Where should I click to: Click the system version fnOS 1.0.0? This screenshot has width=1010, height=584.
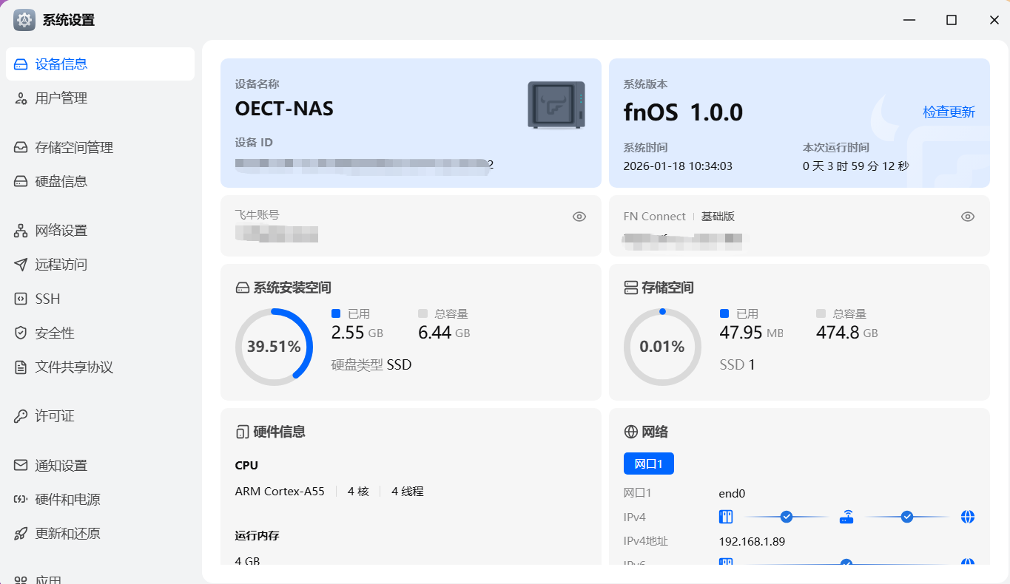coord(683,112)
